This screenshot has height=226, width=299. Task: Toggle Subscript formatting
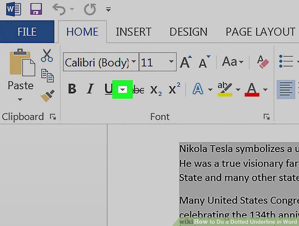coord(156,90)
